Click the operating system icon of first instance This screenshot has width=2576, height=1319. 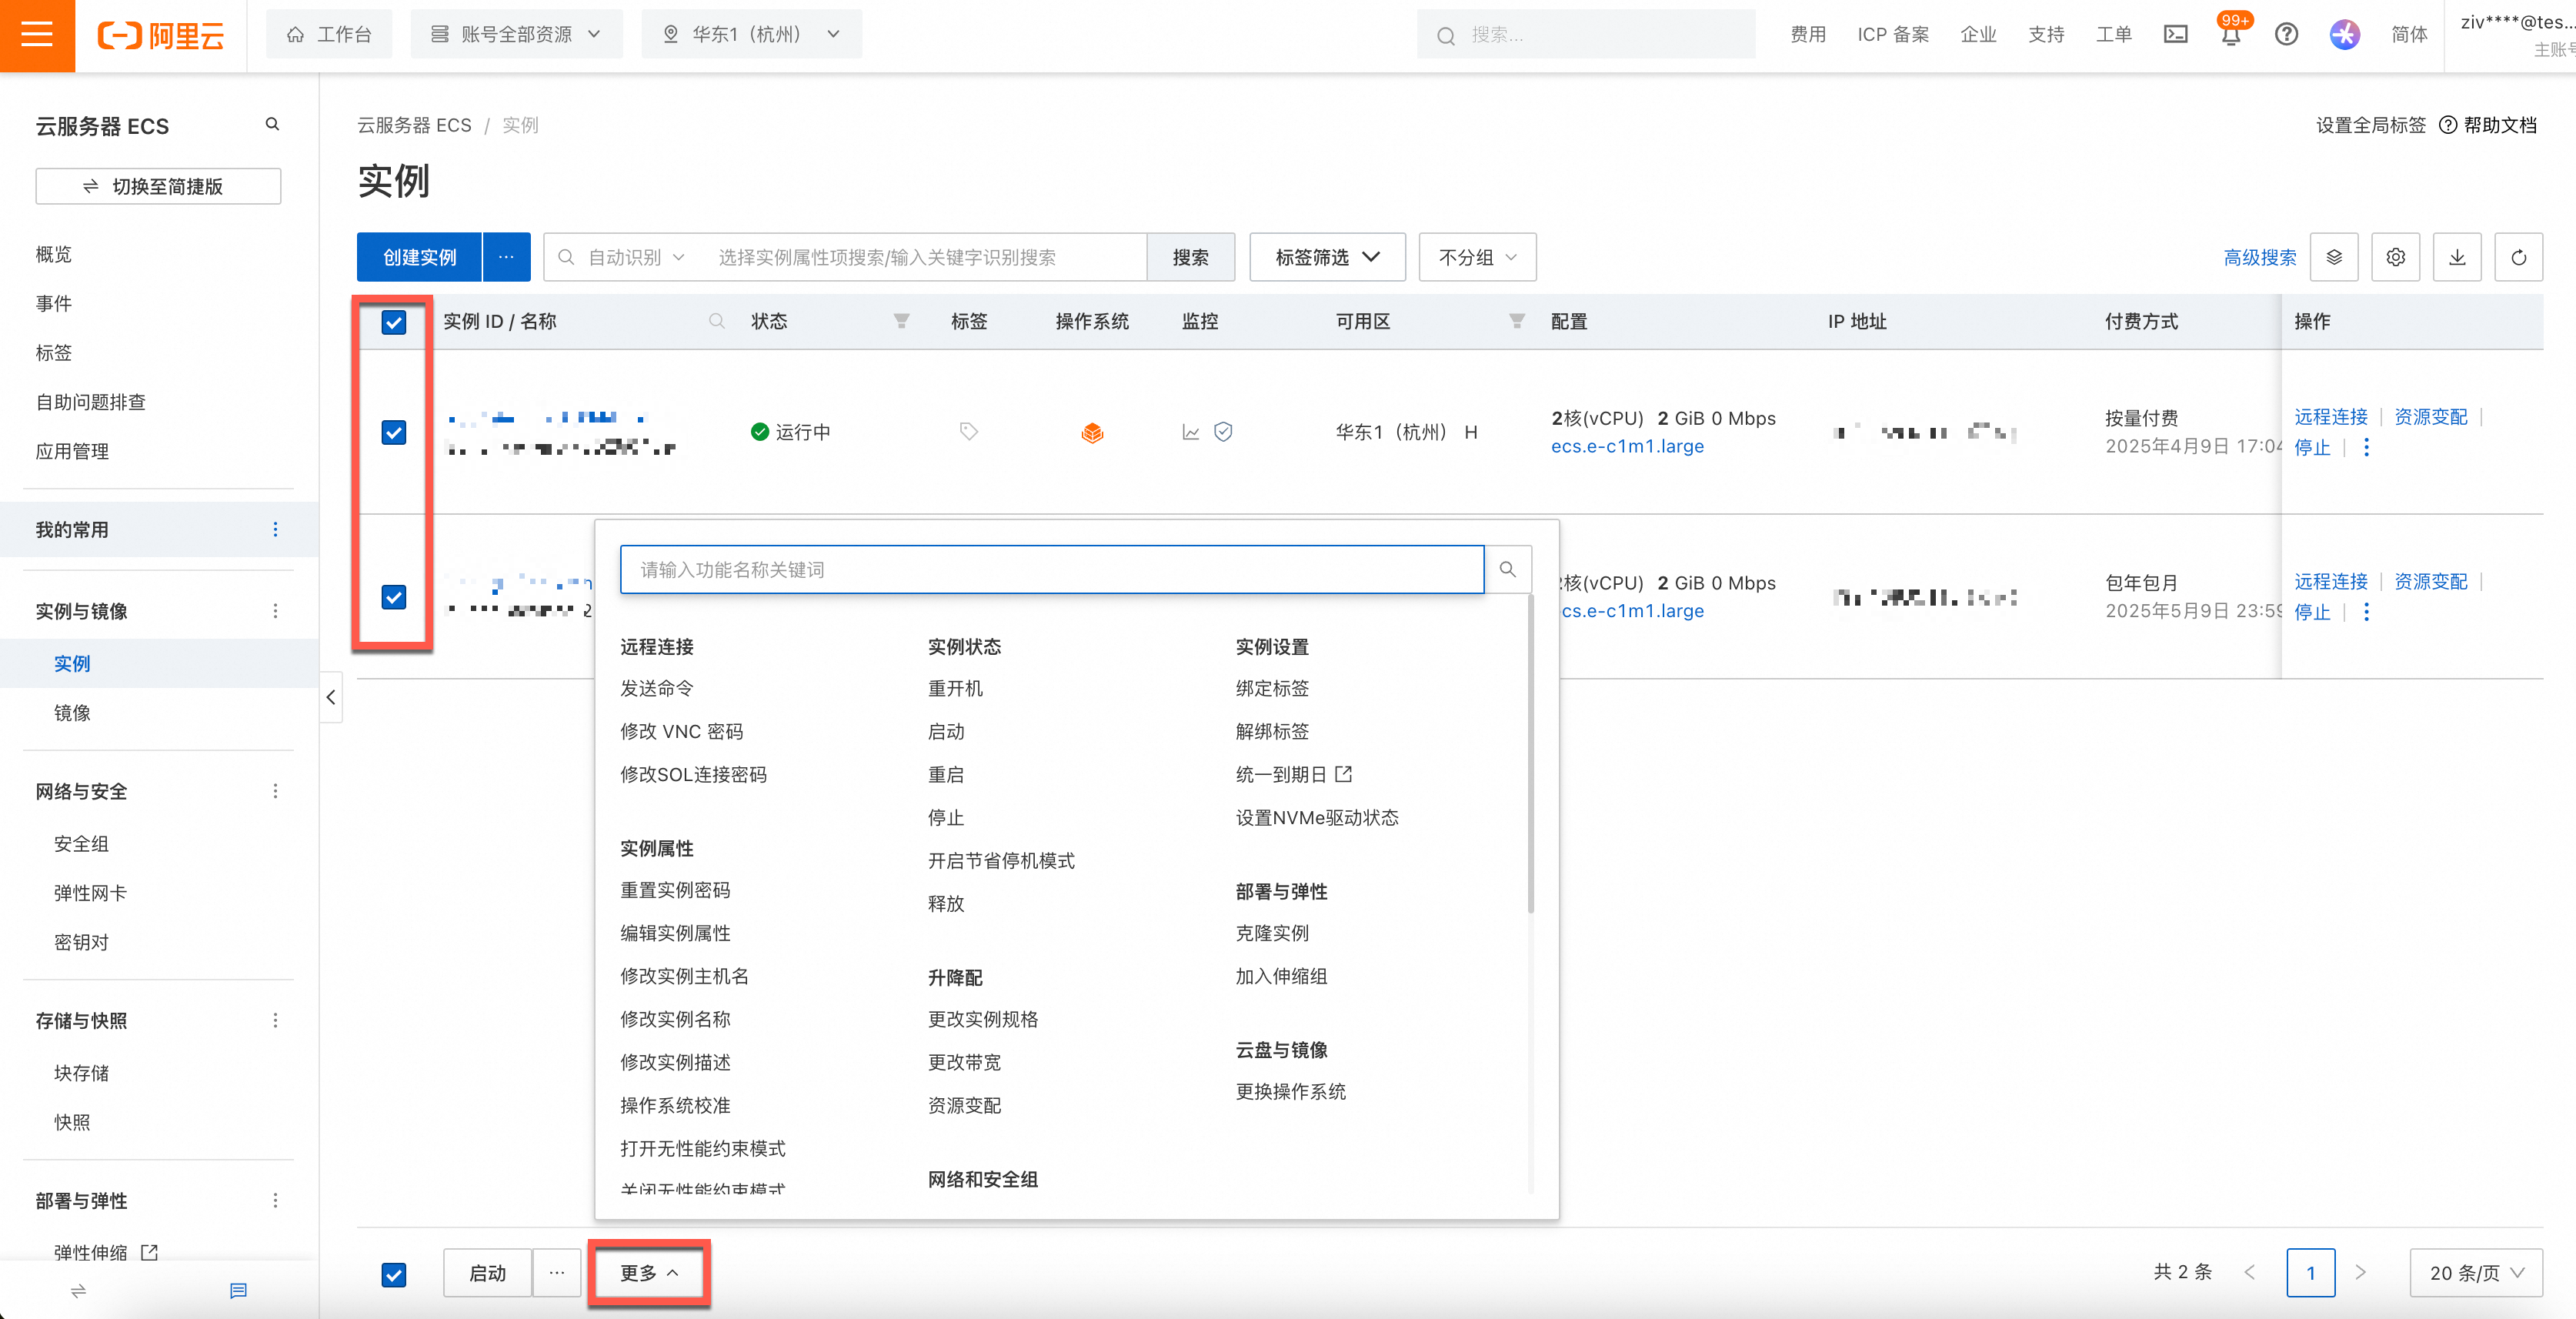(1092, 432)
